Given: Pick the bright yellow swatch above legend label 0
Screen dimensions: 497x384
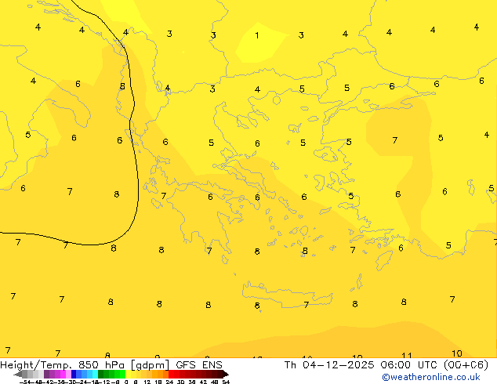Looking at the screenshot, I should pyautogui.click(x=128, y=374).
